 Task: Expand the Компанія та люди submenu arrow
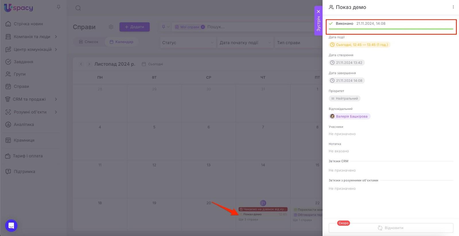[x=56, y=37]
